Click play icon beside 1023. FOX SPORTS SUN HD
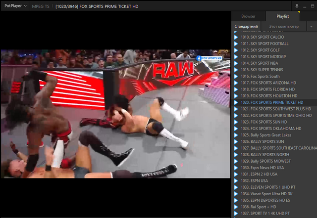The height and width of the screenshot is (218, 317). (236, 122)
